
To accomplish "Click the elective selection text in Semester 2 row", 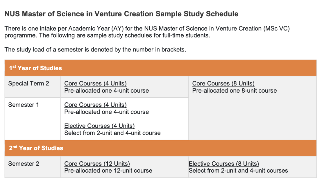I will (238, 171).
